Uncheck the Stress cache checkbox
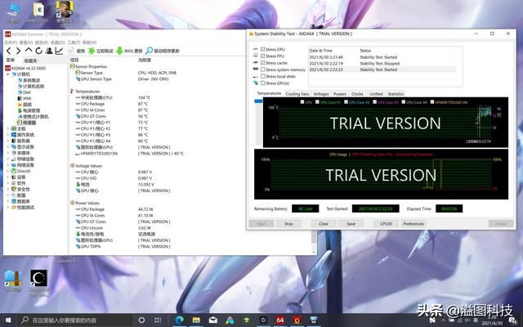This screenshot has width=523, height=327. point(263,63)
